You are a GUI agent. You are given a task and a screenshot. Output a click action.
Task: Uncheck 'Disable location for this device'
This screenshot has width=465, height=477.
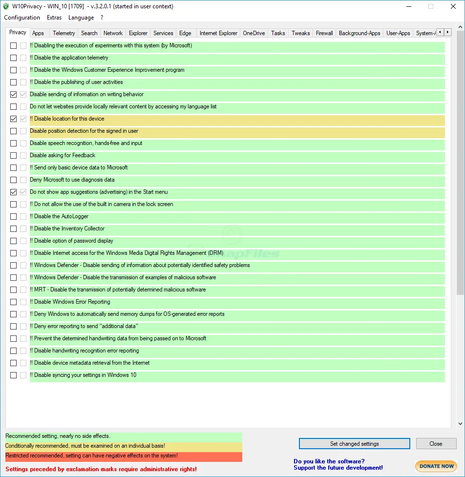click(x=13, y=119)
